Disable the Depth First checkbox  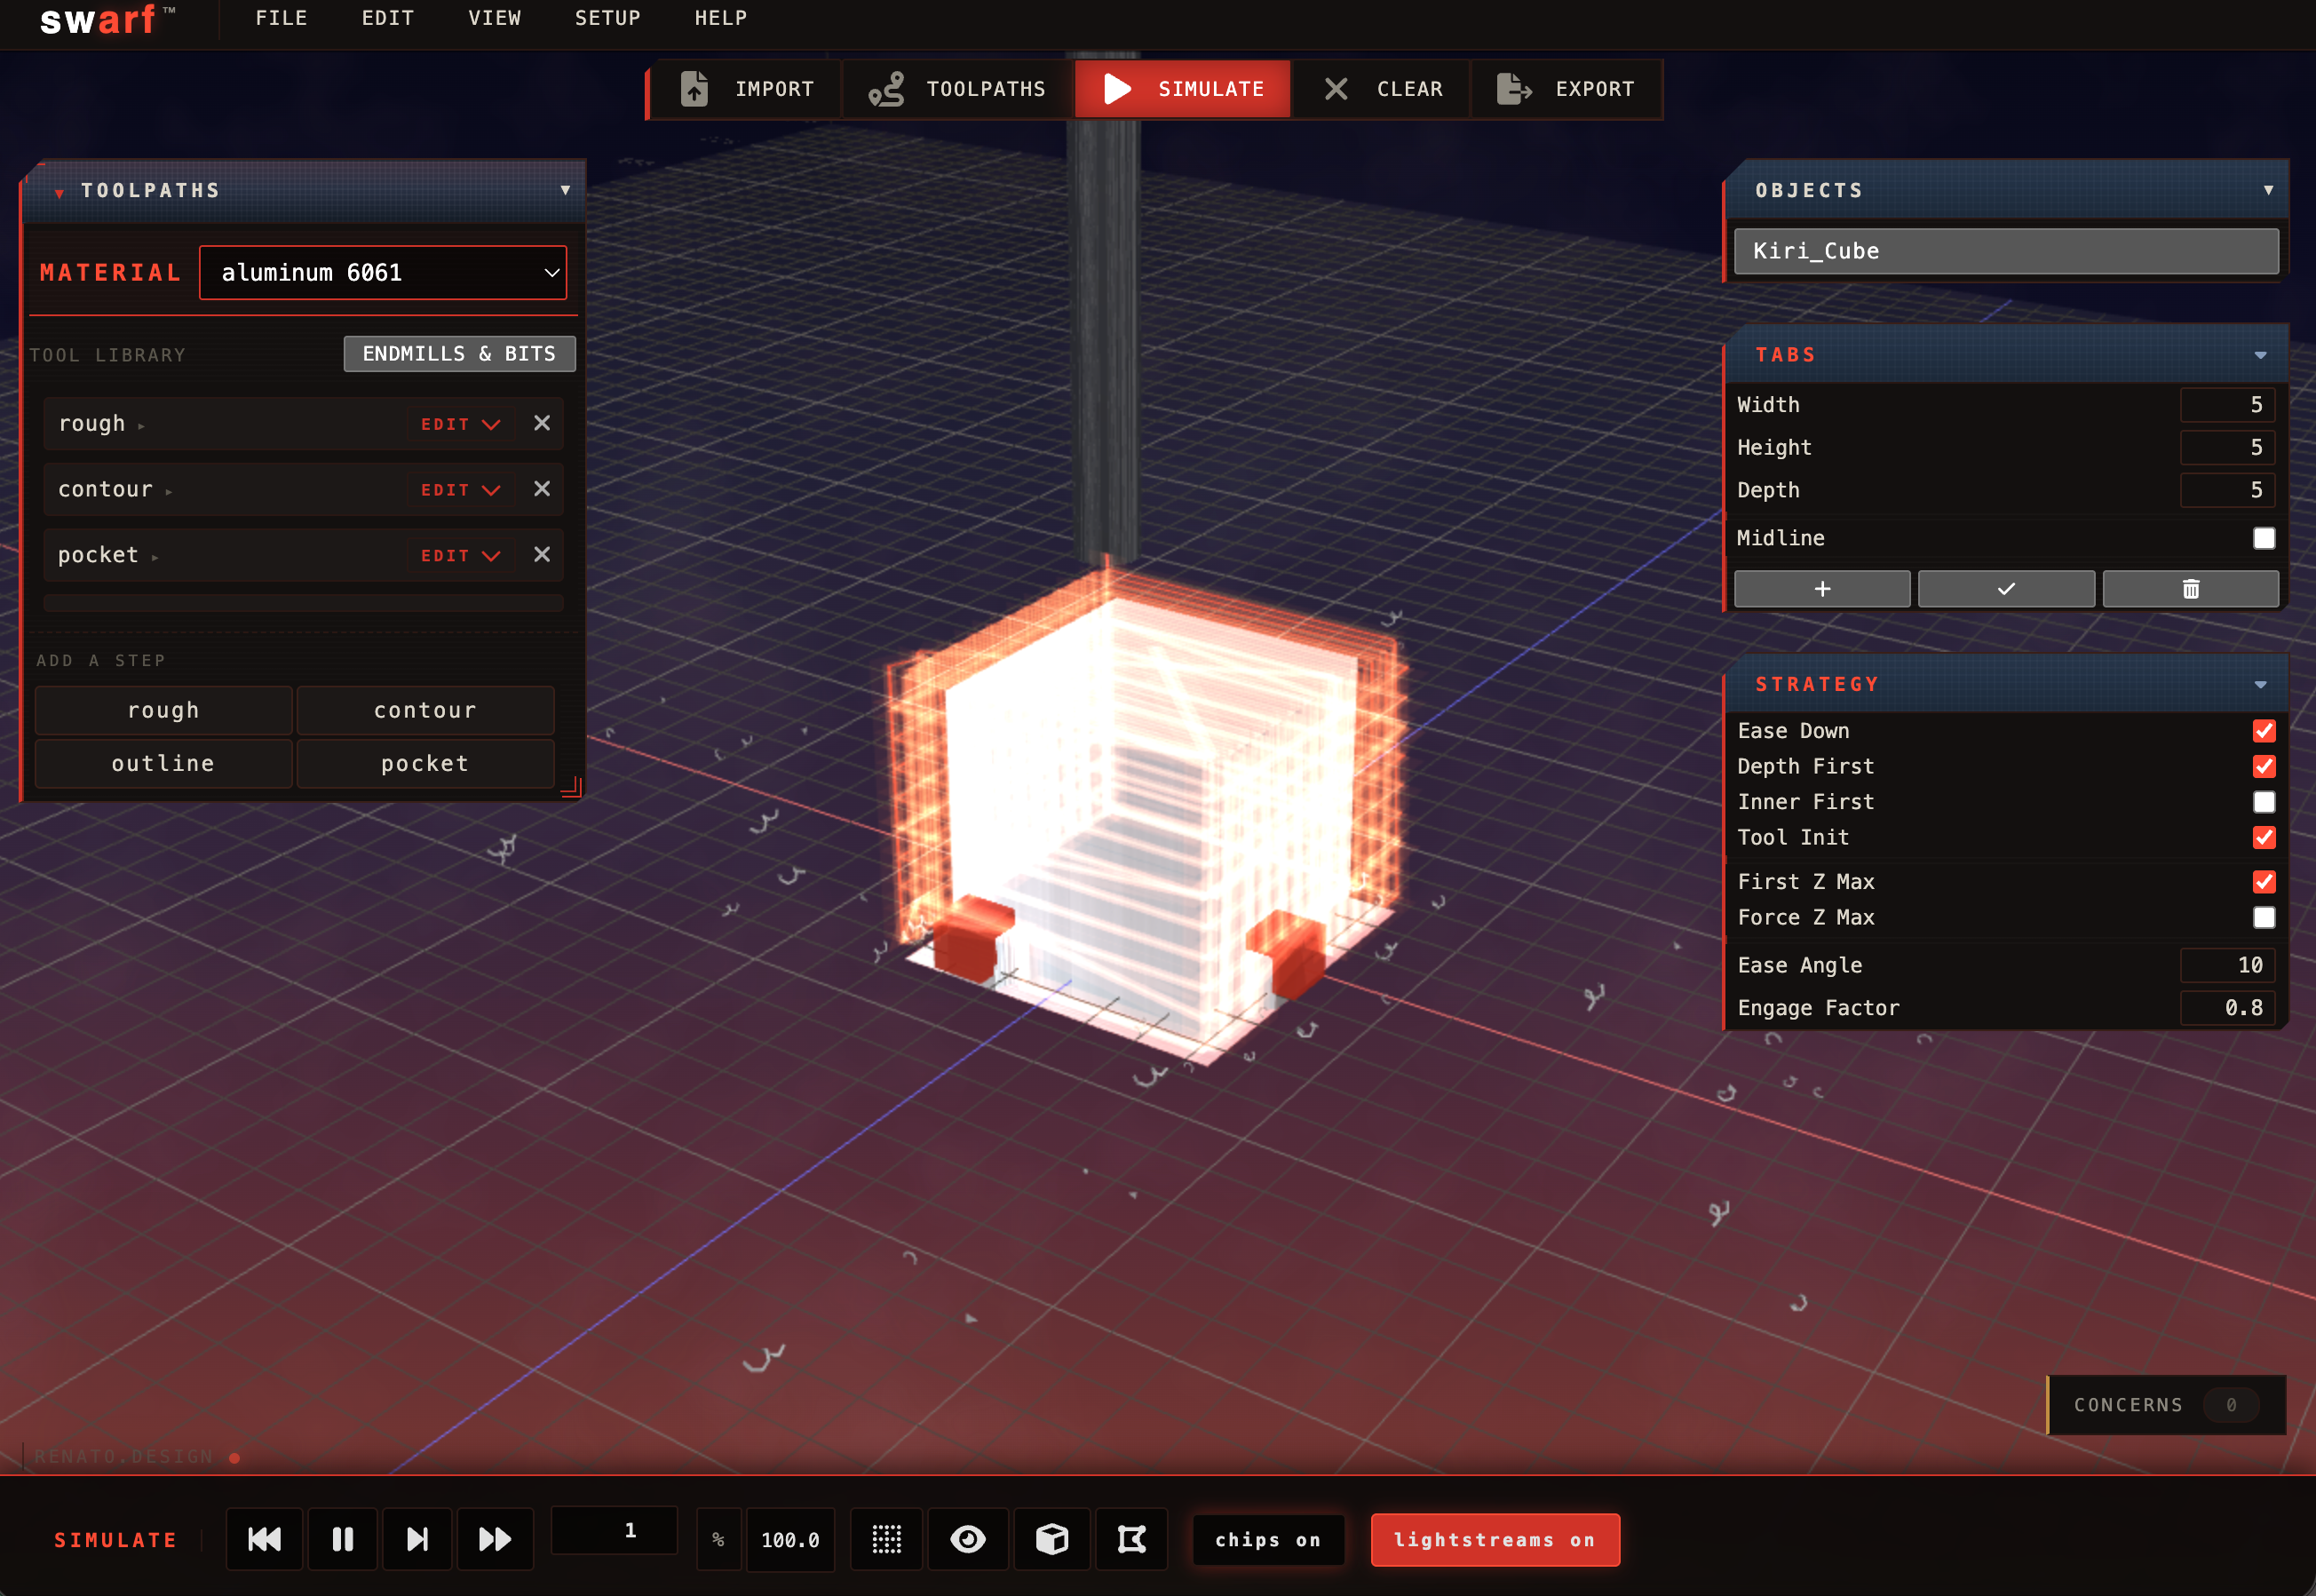tap(2264, 766)
